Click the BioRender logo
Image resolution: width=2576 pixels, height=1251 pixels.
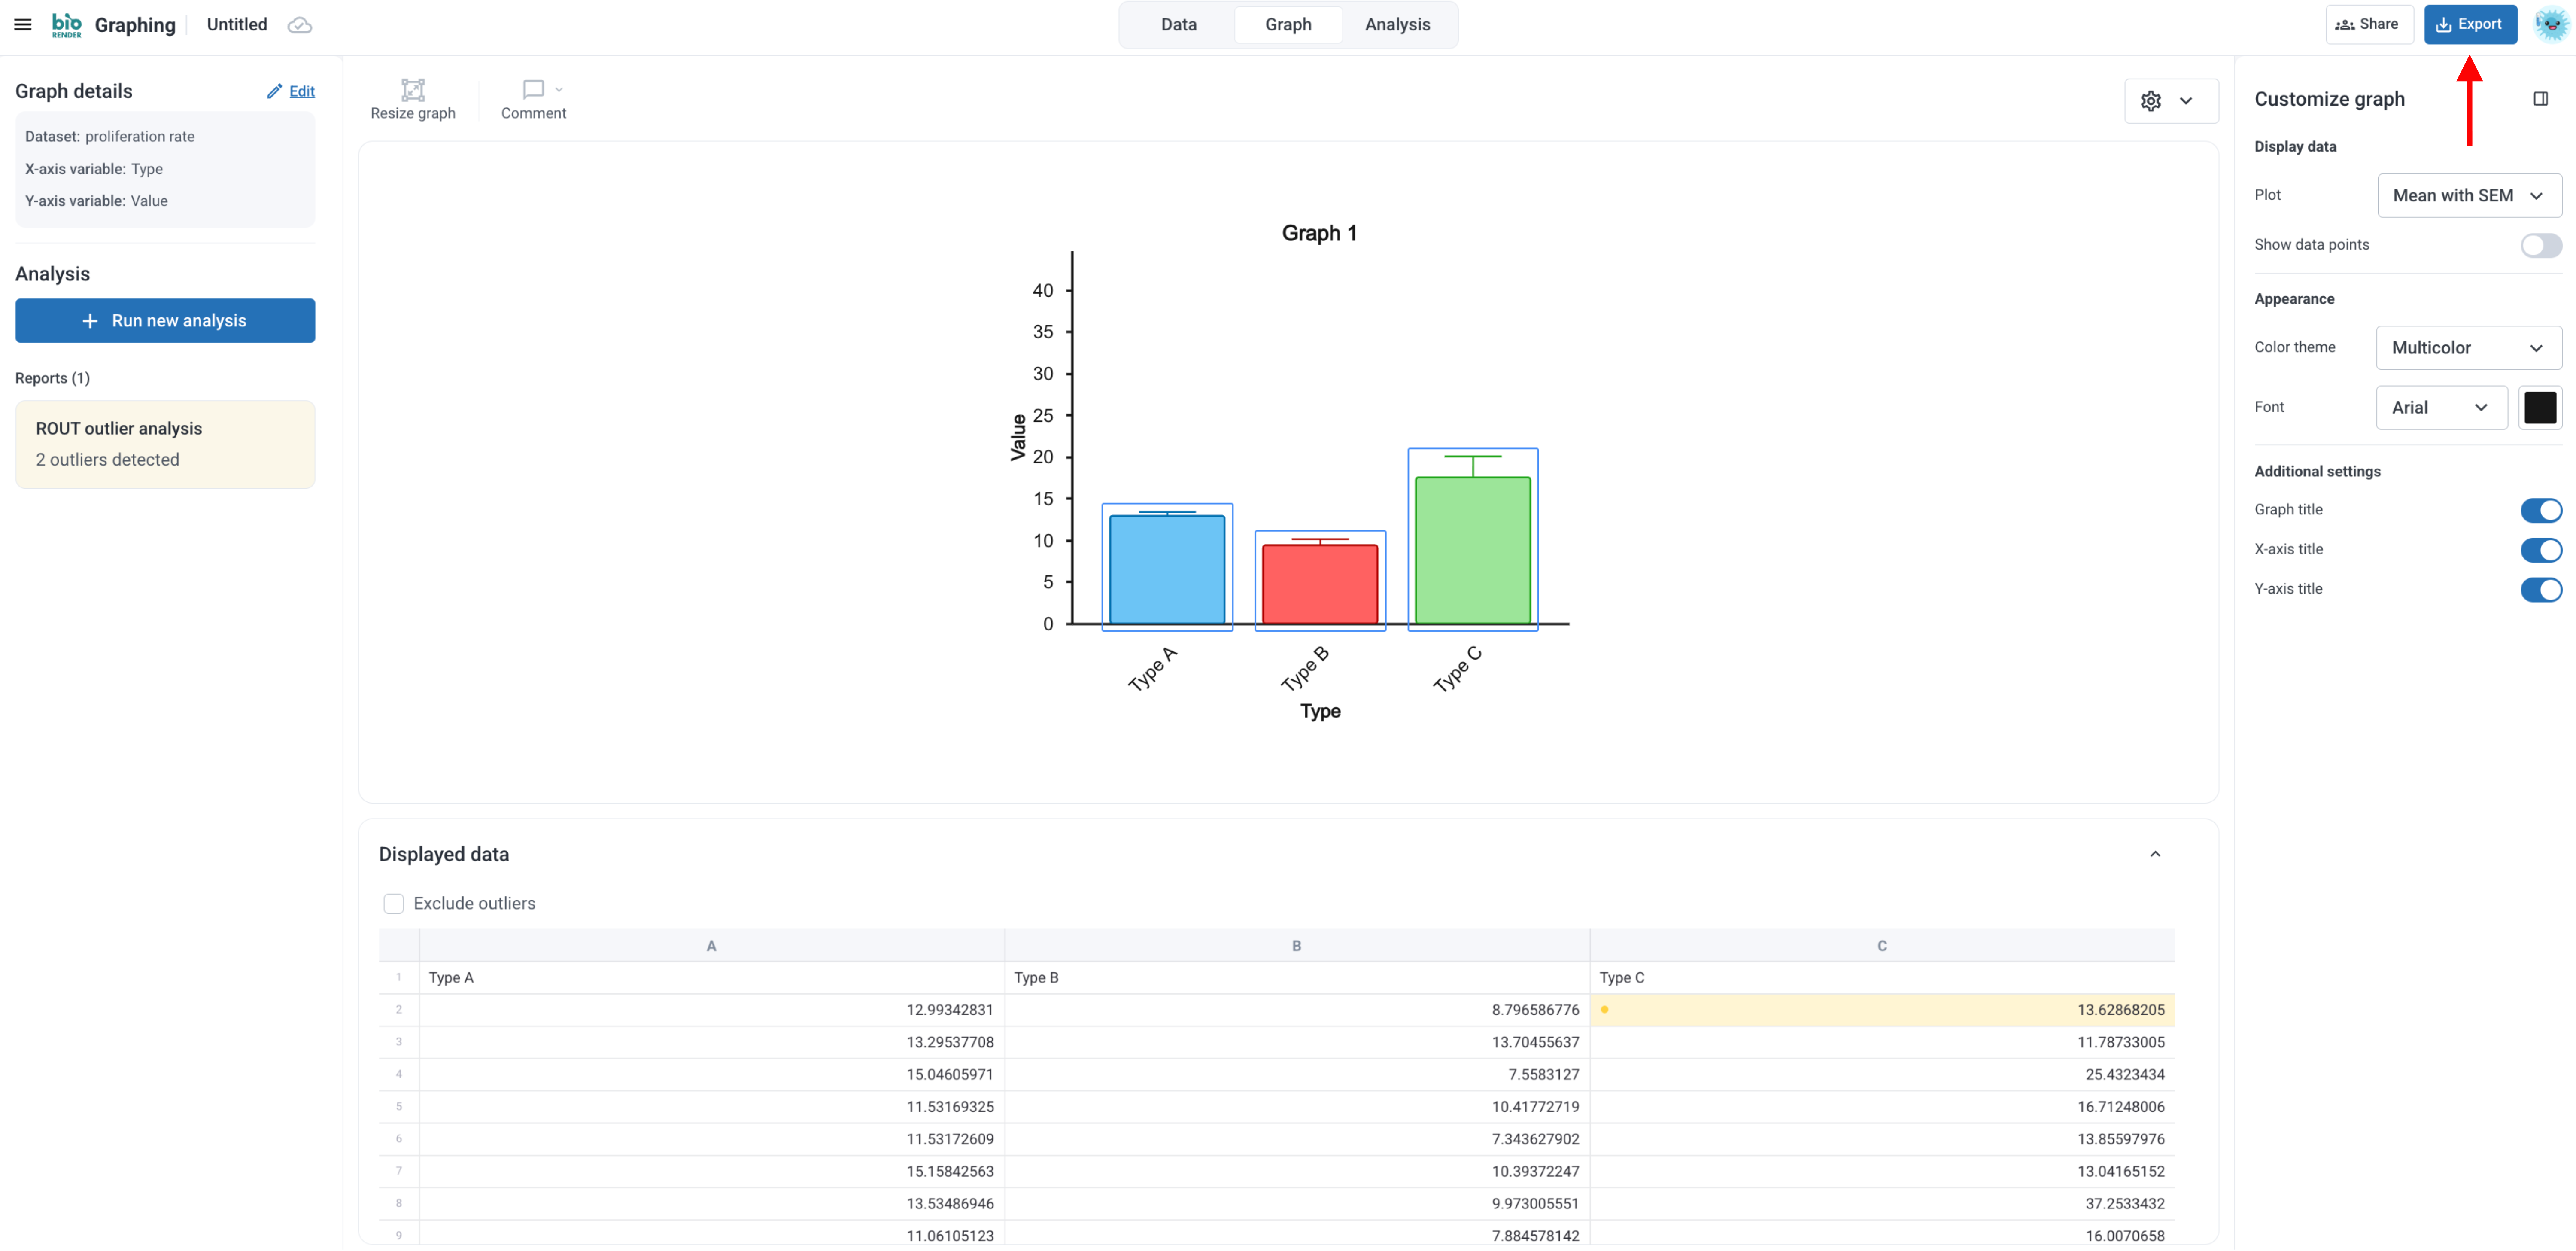66,25
